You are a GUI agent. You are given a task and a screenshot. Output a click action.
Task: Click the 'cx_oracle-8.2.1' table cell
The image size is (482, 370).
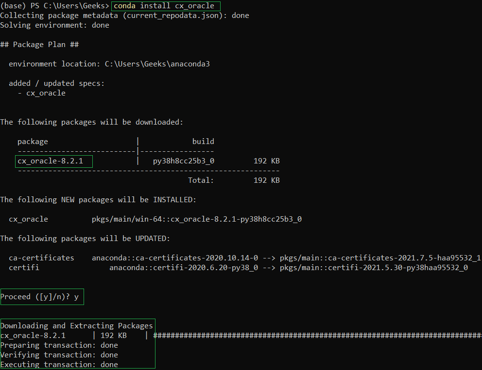51,161
